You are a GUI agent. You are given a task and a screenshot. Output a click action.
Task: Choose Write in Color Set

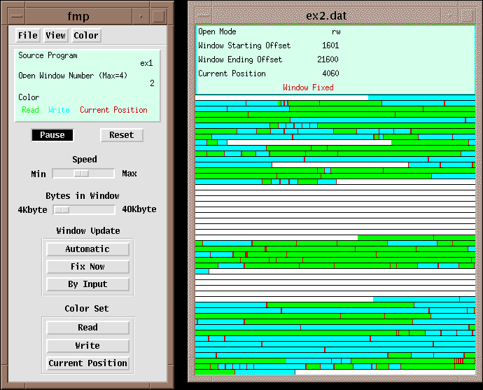[87, 345]
